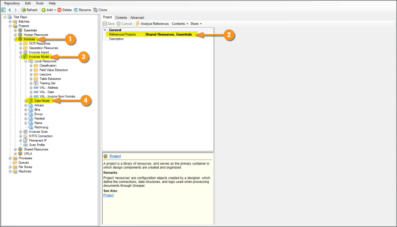Click the Clone toolbar icon

tap(95, 10)
